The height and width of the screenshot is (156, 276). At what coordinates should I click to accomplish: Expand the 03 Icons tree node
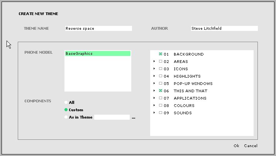point(154,69)
